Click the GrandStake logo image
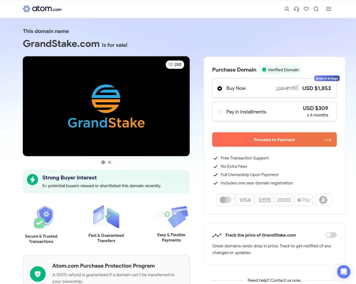The width and height of the screenshot is (356, 284). (106, 106)
